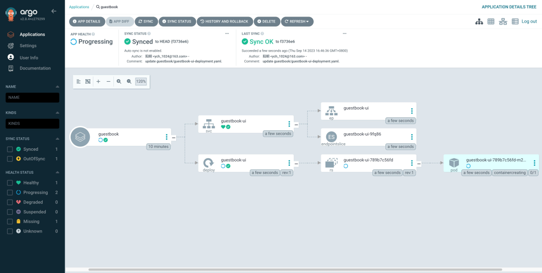
Task: Click the Last Sync help icon
Action: coord(262,34)
